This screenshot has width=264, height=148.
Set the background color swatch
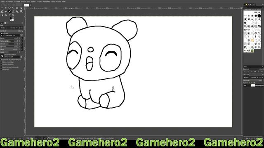[13, 20]
